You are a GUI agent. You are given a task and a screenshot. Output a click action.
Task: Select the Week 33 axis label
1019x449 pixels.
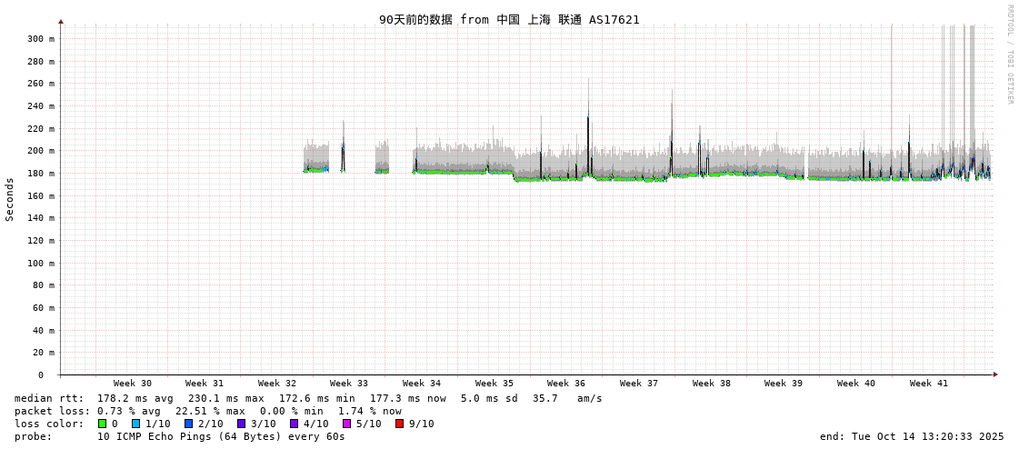(x=349, y=384)
